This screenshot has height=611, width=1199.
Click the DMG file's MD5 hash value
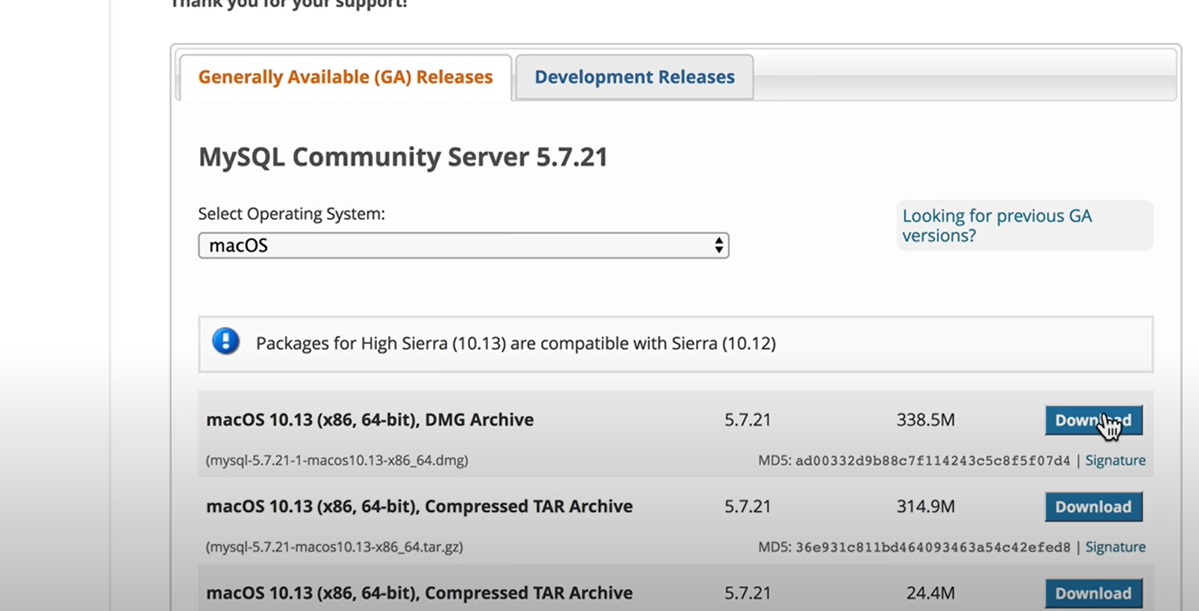click(x=932, y=461)
